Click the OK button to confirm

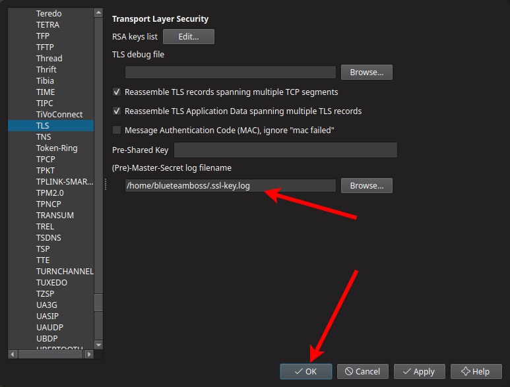(305, 371)
